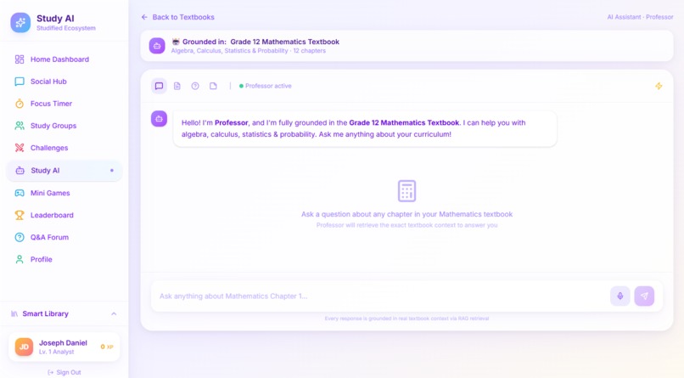Image resolution: width=684 pixels, height=378 pixels.
Task: Click 'Every response is grounded' footer note
Action: click(x=406, y=319)
